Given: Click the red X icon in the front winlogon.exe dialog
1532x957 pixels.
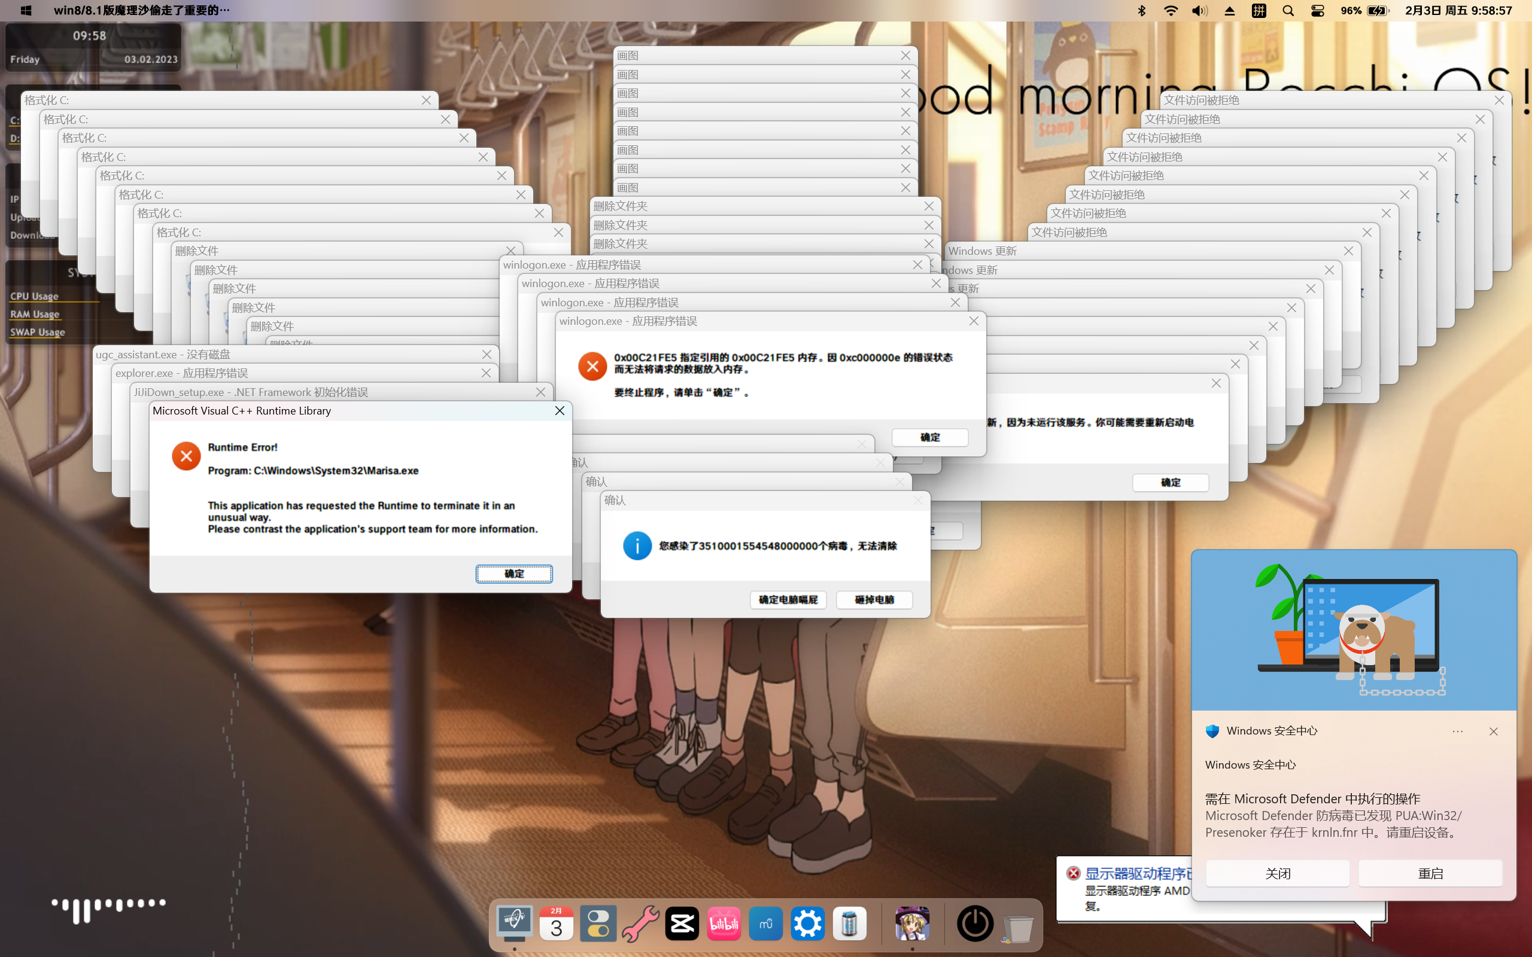Looking at the screenshot, I should click(x=592, y=366).
